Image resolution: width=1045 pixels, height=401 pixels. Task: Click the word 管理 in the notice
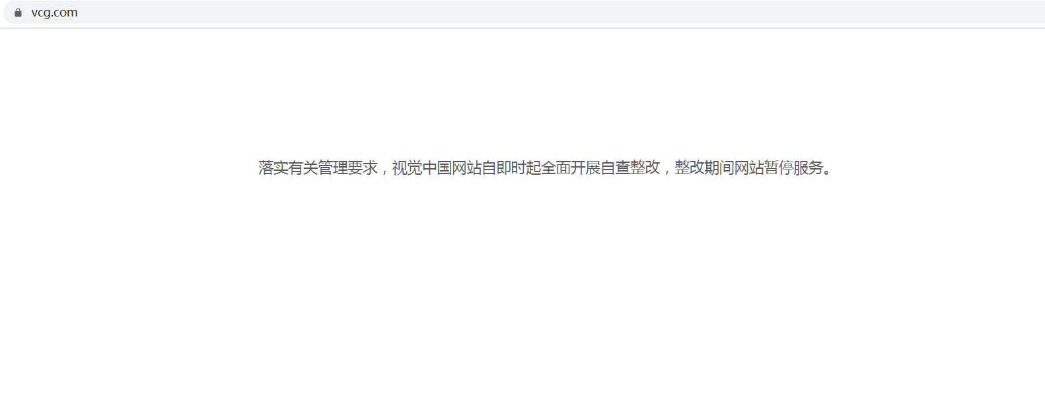click(332, 168)
